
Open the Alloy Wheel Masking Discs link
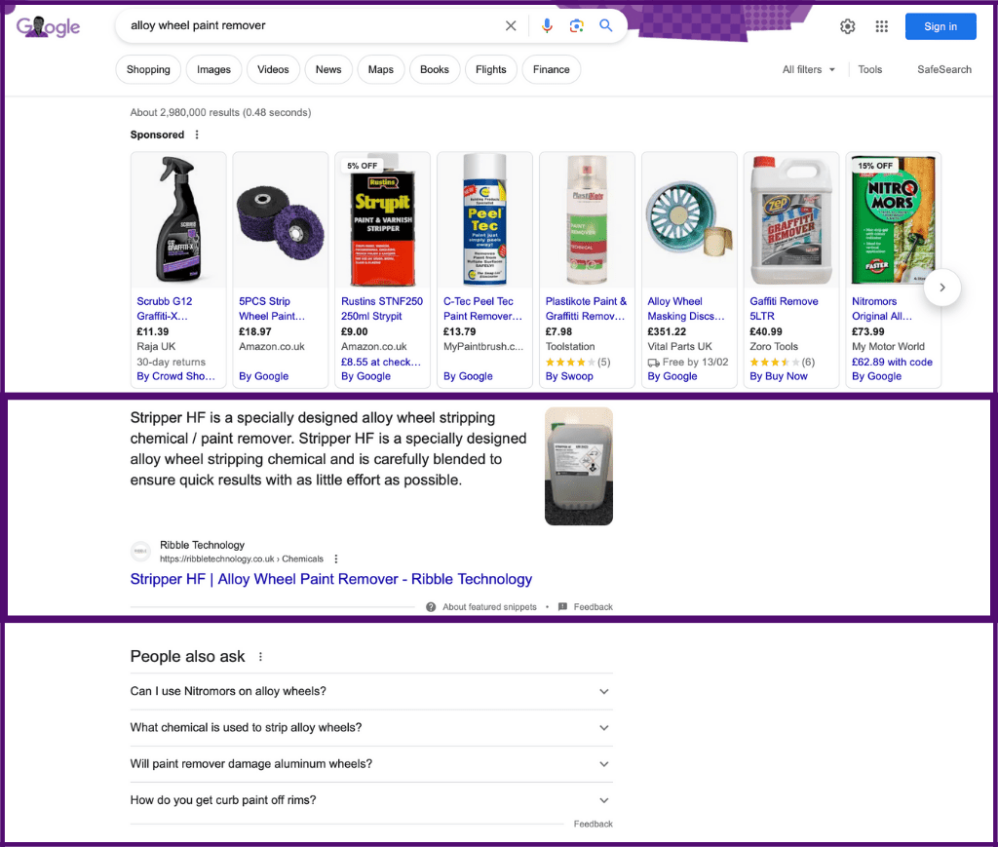[x=685, y=309]
